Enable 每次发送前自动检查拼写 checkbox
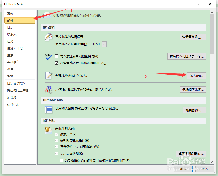The image size is (218, 176). coord(57,56)
